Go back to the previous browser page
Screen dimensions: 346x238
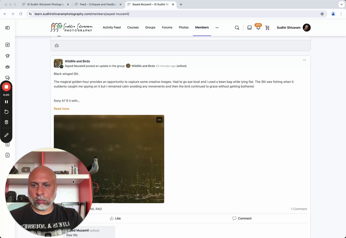[x=5, y=14]
